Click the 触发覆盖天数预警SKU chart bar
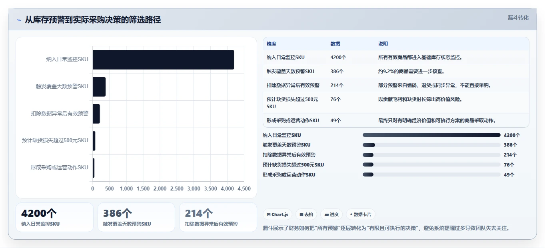Viewport: 545px width, 248px height. (x=99, y=87)
